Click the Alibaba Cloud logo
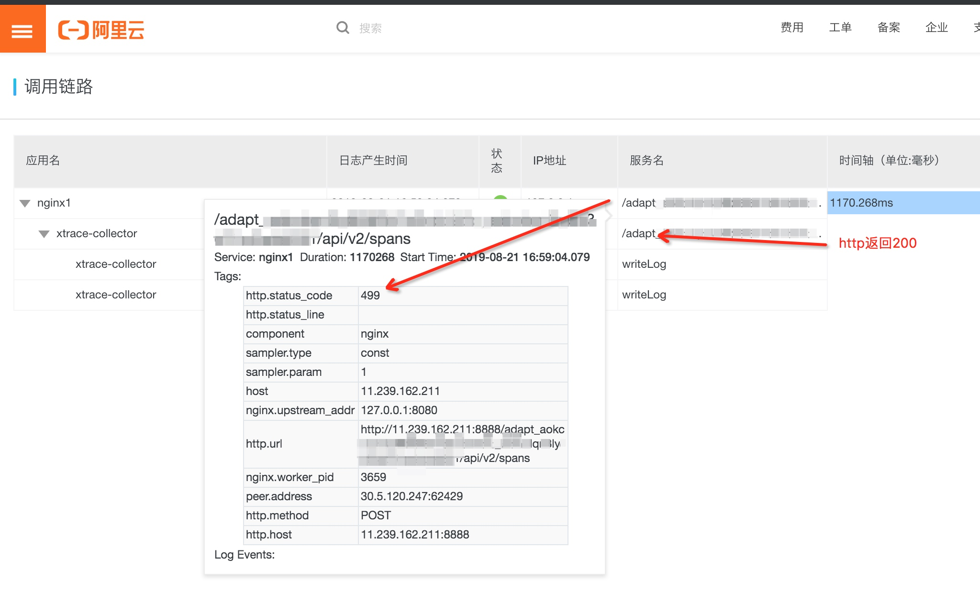This screenshot has height=615, width=980. click(x=101, y=30)
